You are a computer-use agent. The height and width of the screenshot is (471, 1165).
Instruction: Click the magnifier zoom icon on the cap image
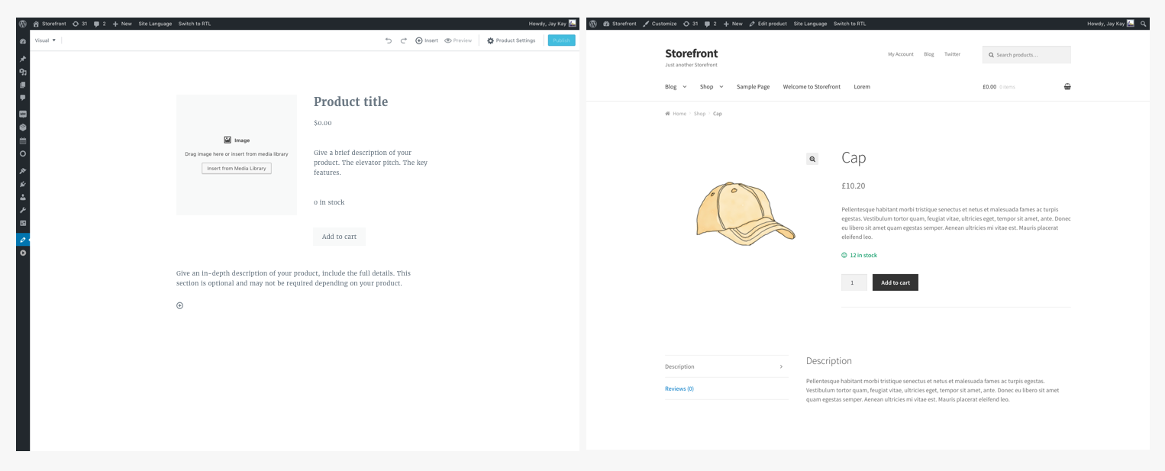click(812, 159)
